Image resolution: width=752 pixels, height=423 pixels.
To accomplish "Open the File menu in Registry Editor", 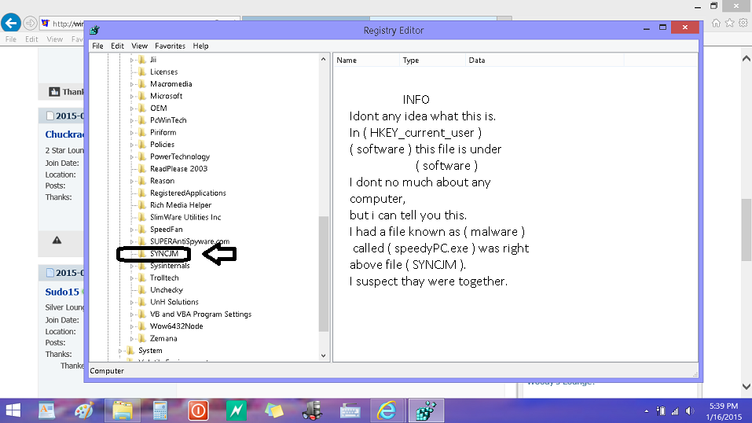I will tap(98, 46).
